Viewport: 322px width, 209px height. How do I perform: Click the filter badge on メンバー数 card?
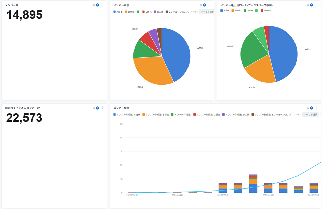tap(98, 5)
